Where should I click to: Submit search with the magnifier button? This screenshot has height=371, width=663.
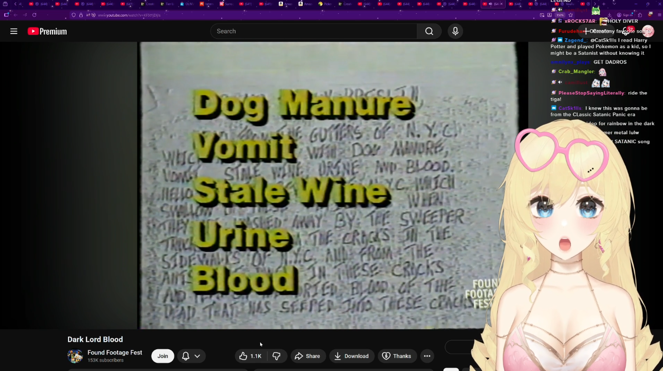point(429,31)
